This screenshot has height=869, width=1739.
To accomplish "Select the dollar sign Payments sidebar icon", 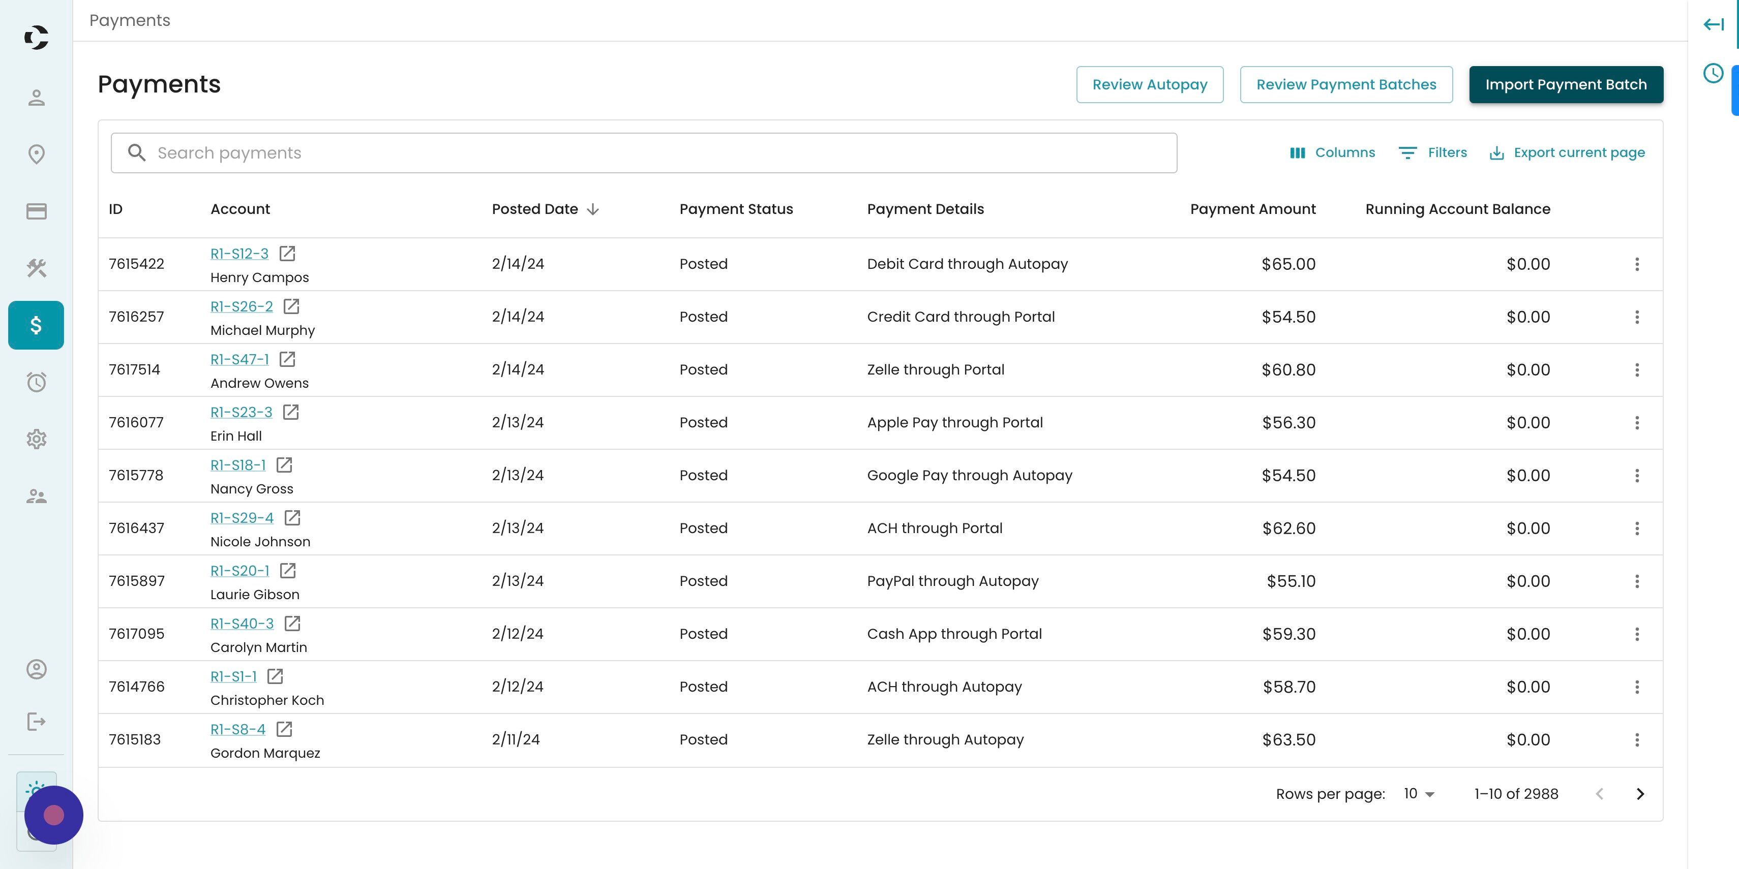I will [37, 325].
